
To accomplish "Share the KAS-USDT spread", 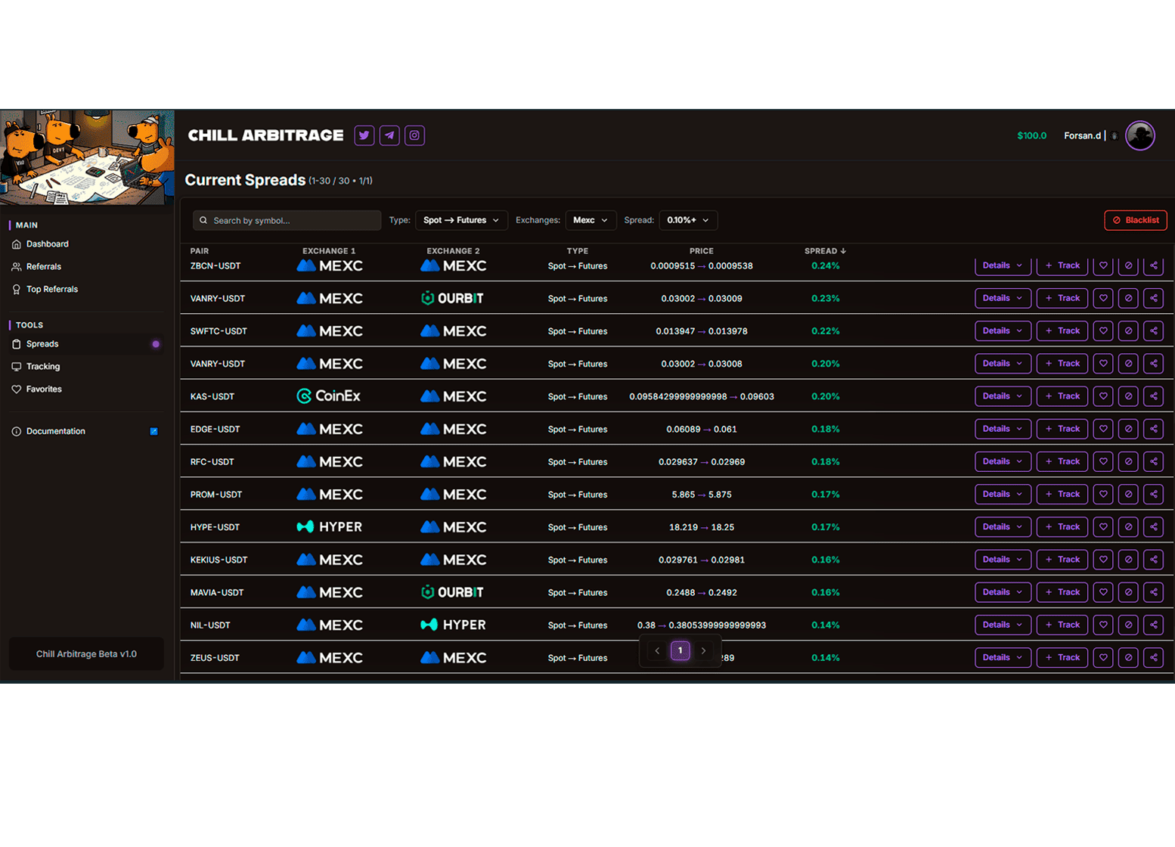I will tap(1153, 396).
